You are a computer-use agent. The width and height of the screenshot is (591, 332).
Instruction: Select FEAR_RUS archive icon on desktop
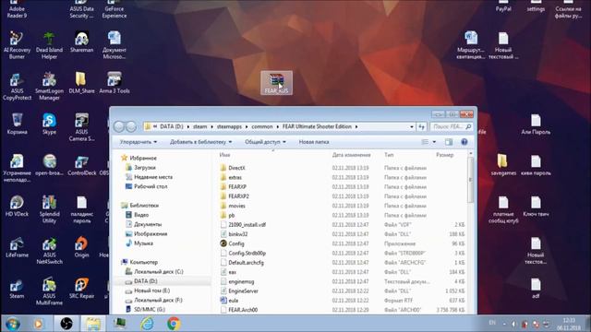coord(276,83)
